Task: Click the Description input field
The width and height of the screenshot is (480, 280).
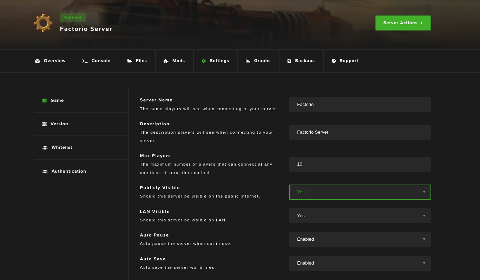Action: pos(360,132)
